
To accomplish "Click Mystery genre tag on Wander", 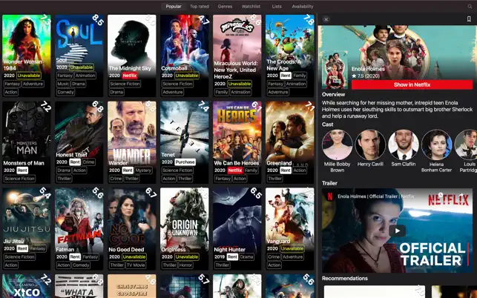I will tap(143, 170).
